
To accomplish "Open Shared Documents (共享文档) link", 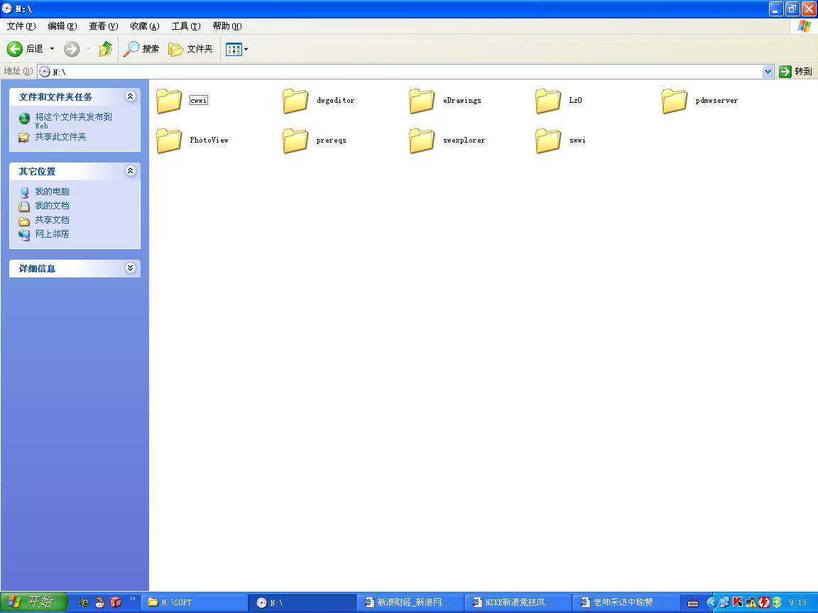I will [x=52, y=219].
